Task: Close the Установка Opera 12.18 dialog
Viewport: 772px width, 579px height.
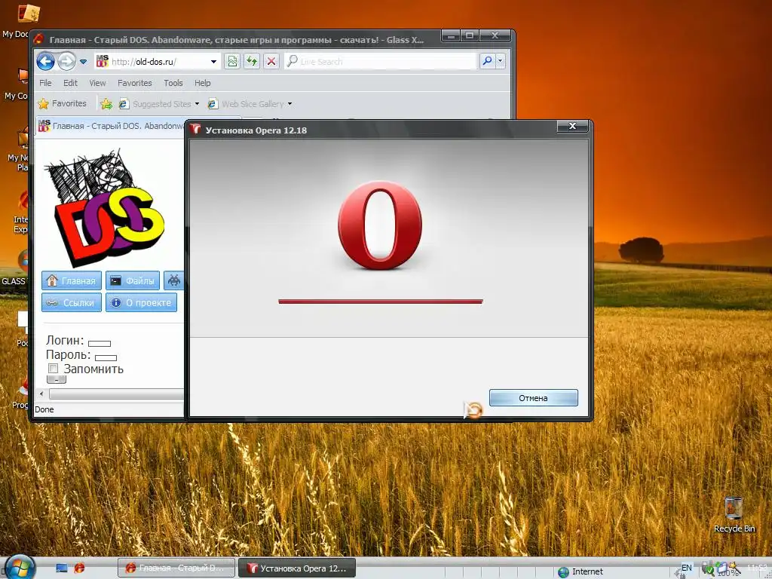Action: pyautogui.click(x=572, y=126)
